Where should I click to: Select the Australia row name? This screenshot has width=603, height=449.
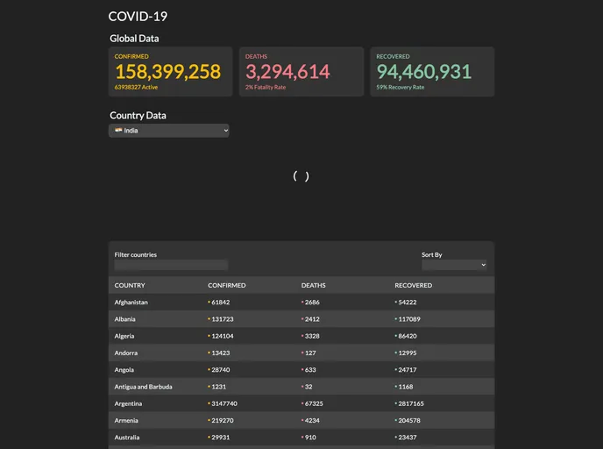point(127,438)
